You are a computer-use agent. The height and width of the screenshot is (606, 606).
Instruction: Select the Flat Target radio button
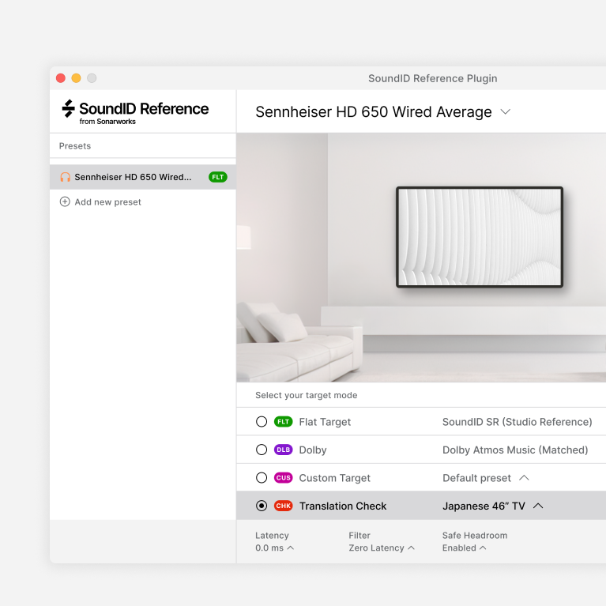coord(262,422)
